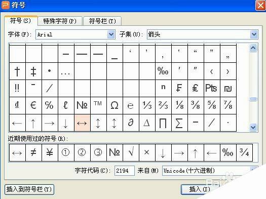Select the product Pi symbol

click(163, 123)
